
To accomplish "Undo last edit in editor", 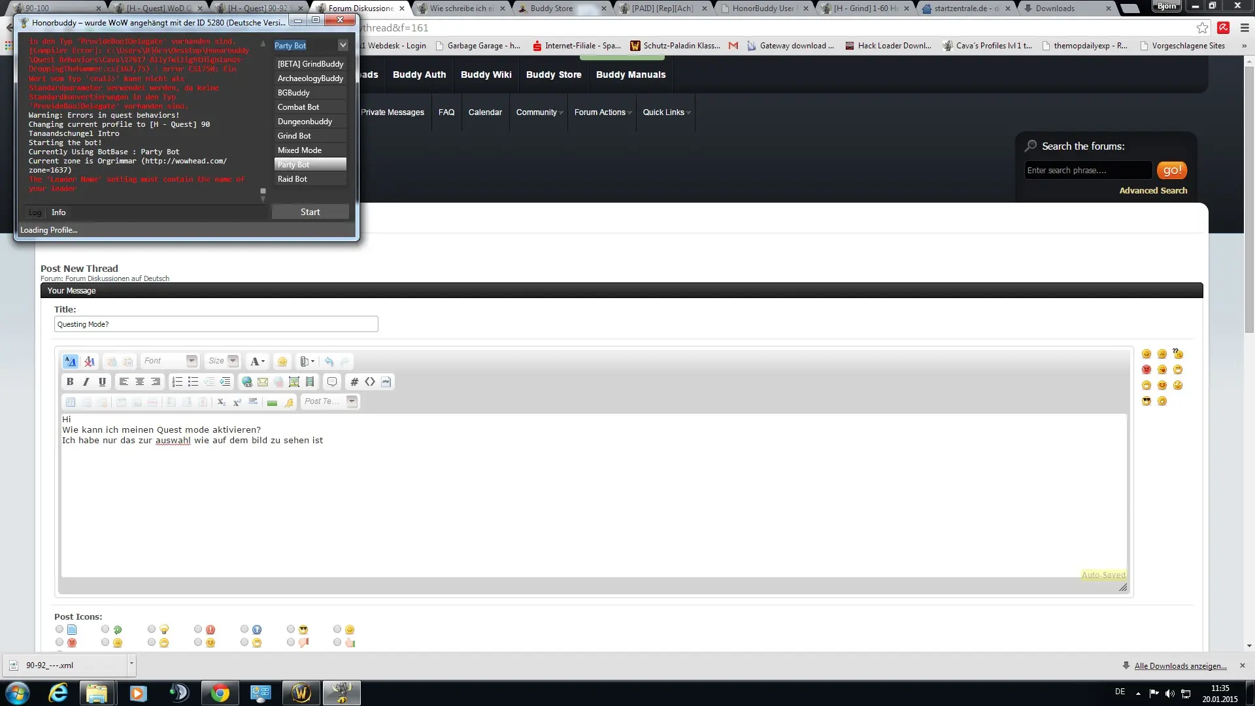I will [x=329, y=361].
